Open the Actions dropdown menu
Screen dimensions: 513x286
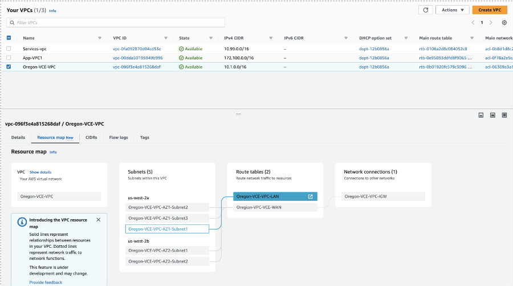(452, 10)
